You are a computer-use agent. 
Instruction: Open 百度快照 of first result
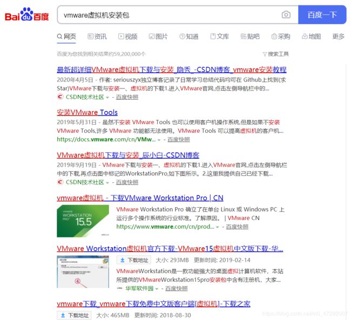click(x=127, y=97)
